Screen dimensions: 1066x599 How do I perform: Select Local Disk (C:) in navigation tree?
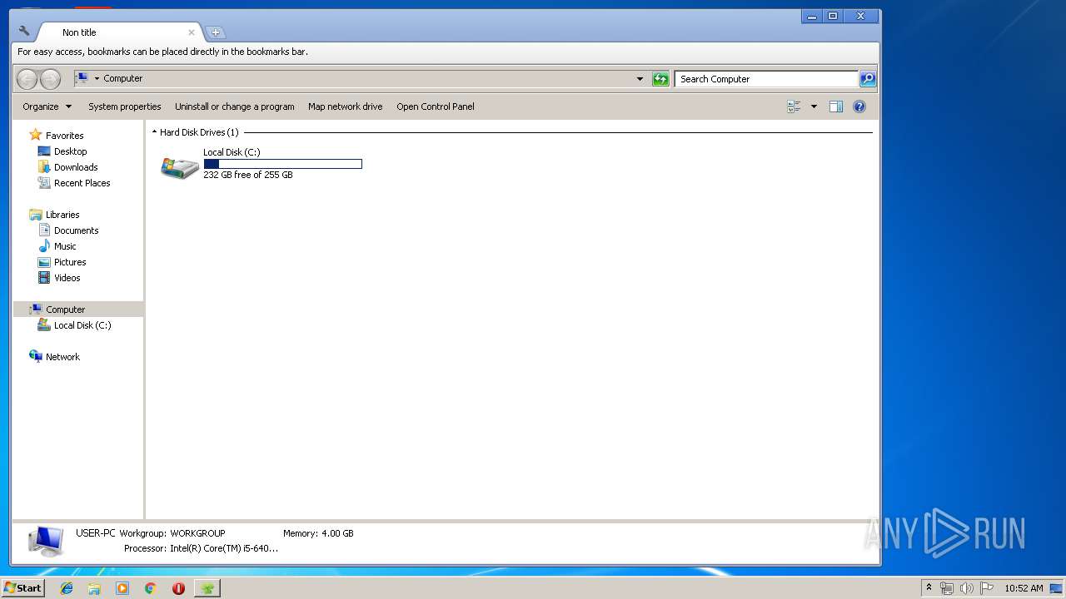82,325
